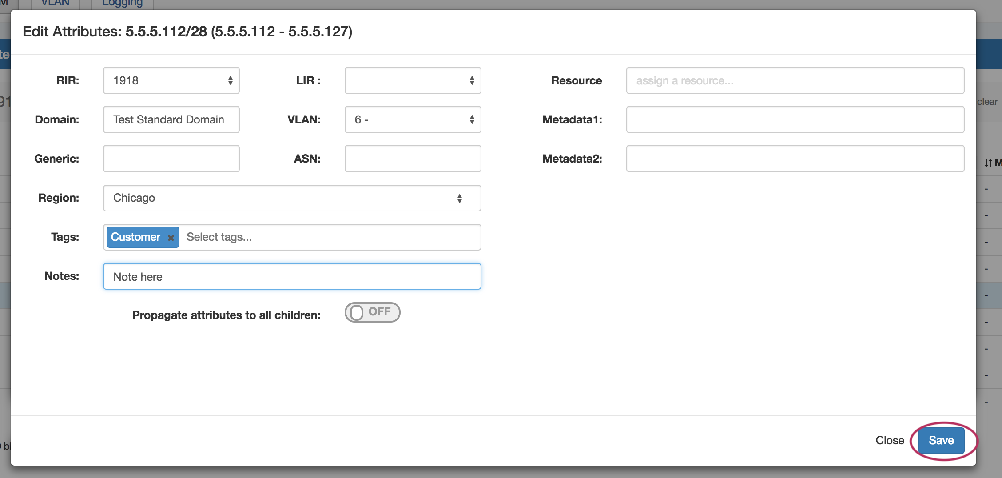
Task: Open the VLAN dropdown
Action: pyautogui.click(x=413, y=119)
